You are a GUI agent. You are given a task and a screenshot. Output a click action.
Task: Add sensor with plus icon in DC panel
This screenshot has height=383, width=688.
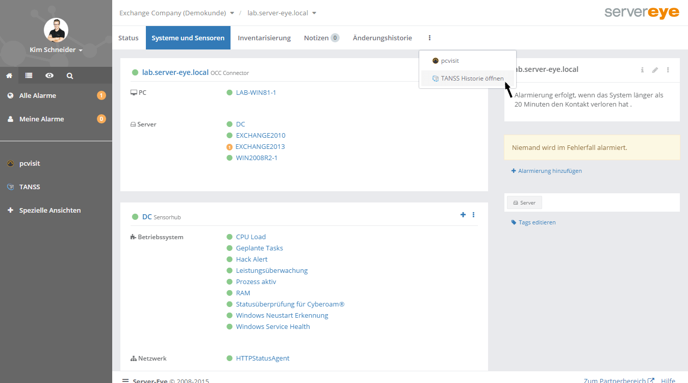pos(463,215)
